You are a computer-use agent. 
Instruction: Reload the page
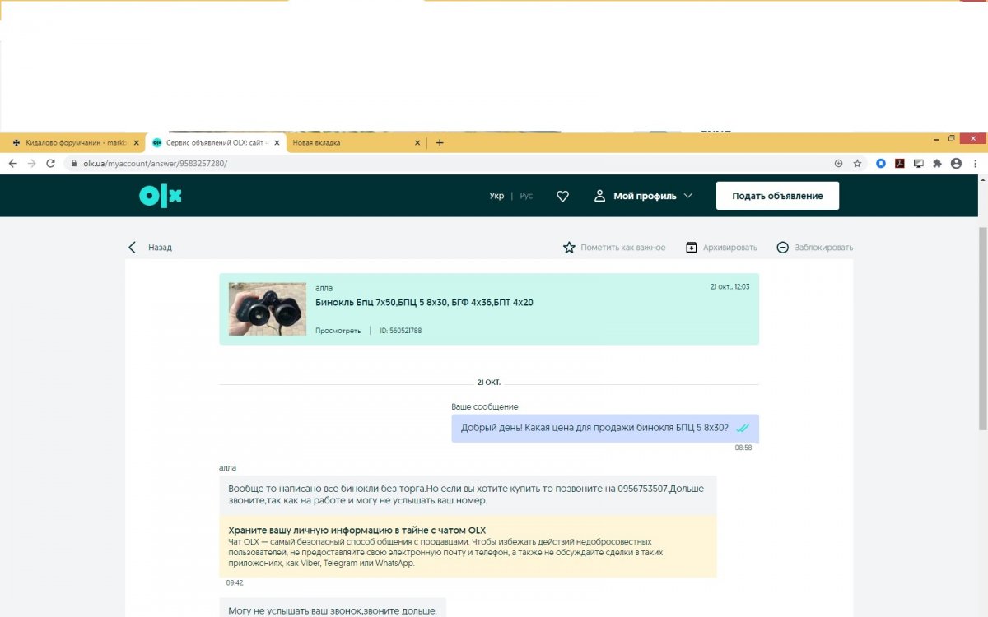50,164
